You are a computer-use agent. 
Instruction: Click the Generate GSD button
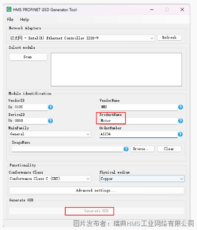click(x=96, y=211)
